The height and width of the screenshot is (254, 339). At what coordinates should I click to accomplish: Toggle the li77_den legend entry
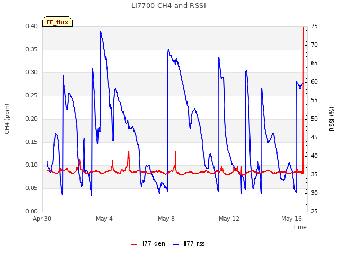pos(148,243)
